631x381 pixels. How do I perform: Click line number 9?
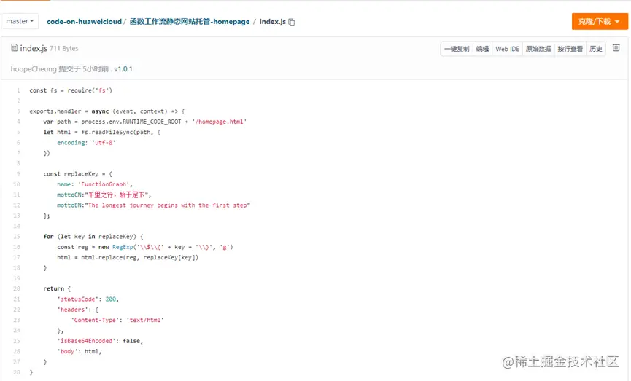18,174
